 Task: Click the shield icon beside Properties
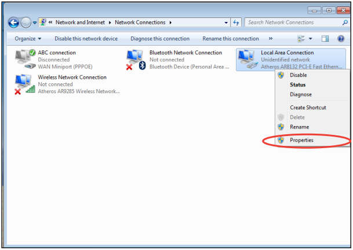pos(281,140)
